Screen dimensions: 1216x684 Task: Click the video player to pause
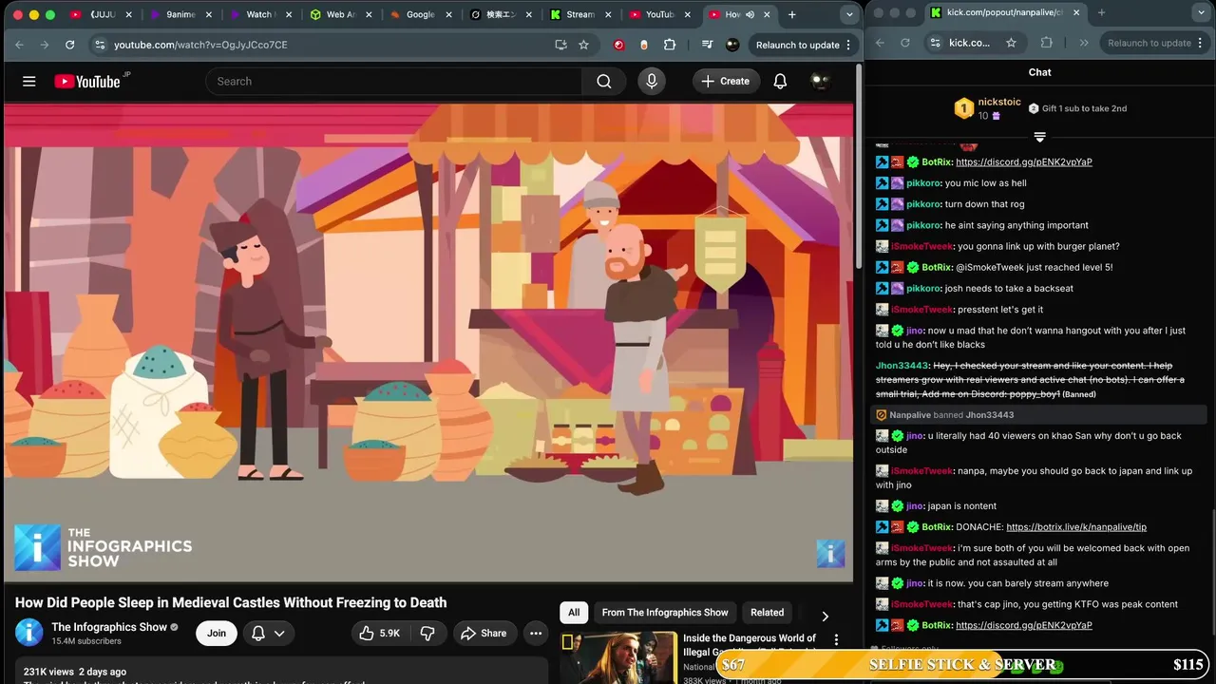pos(428,342)
